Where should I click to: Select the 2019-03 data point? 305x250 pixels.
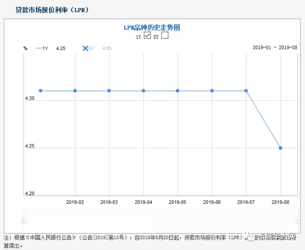pyautogui.click(x=109, y=91)
